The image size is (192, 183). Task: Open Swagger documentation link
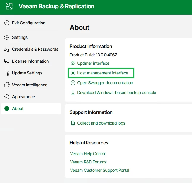105,83
